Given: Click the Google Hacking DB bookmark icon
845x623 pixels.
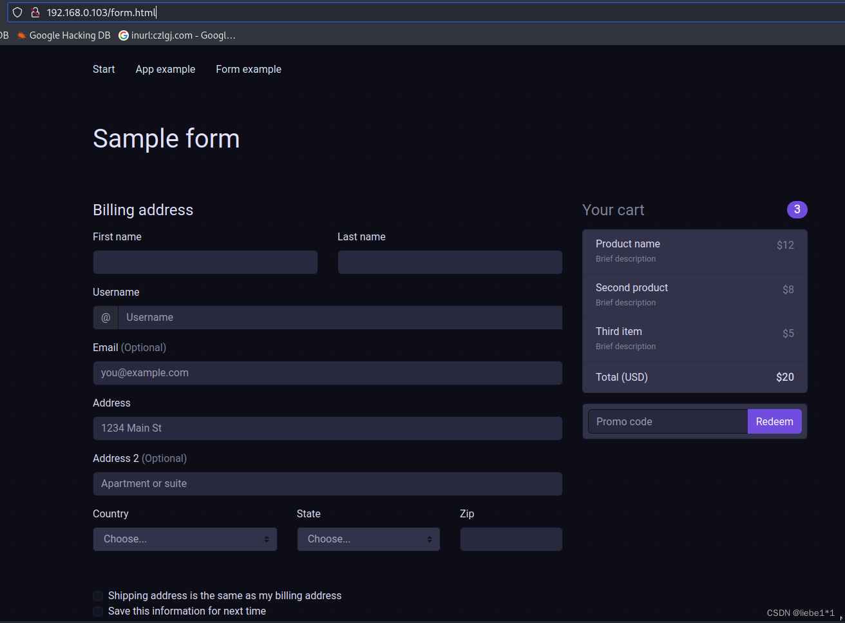Looking at the screenshot, I should pyautogui.click(x=22, y=35).
